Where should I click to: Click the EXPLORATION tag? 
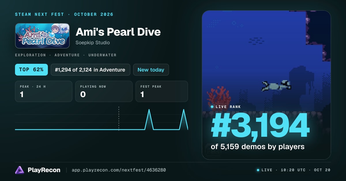pyautogui.click(x=30, y=55)
